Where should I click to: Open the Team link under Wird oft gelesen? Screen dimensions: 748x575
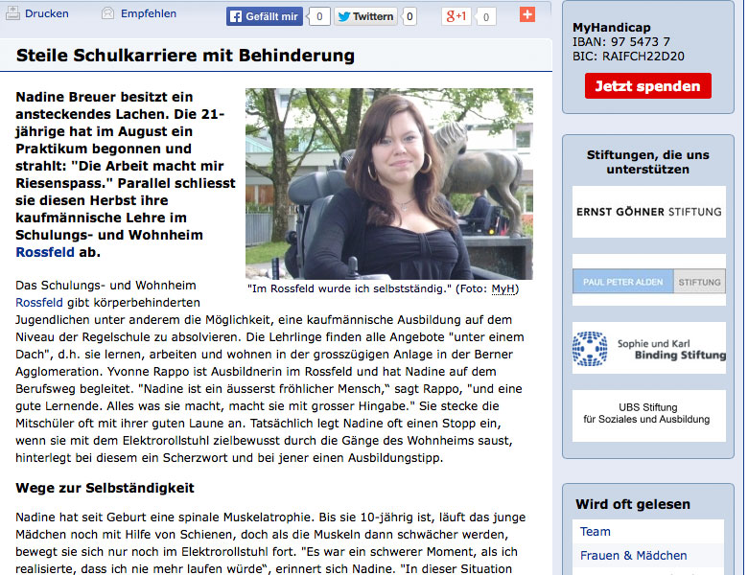[x=595, y=531]
